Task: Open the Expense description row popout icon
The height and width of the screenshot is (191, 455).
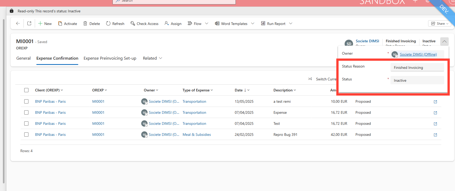Action: (x=435, y=113)
